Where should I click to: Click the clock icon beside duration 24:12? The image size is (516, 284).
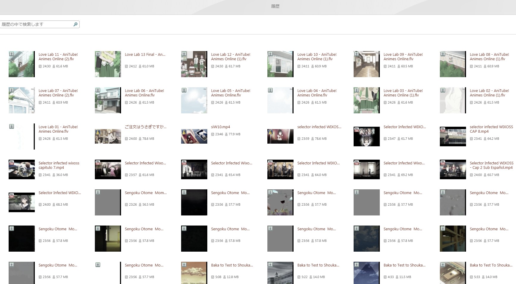[126, 66]
